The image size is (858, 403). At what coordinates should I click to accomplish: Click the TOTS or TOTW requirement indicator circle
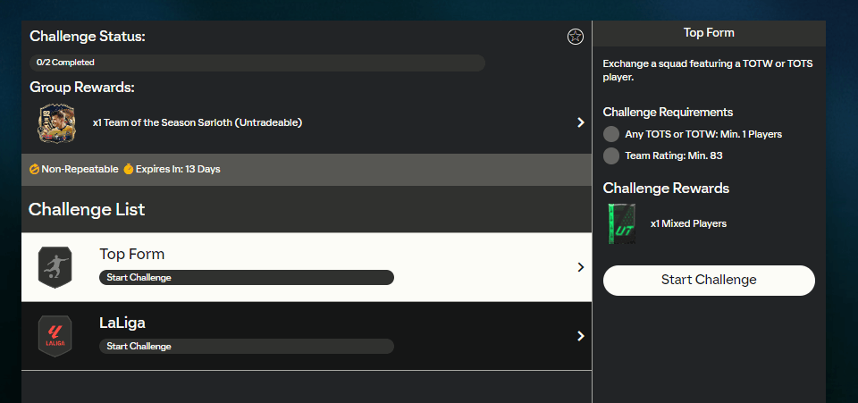pos(611,134)
